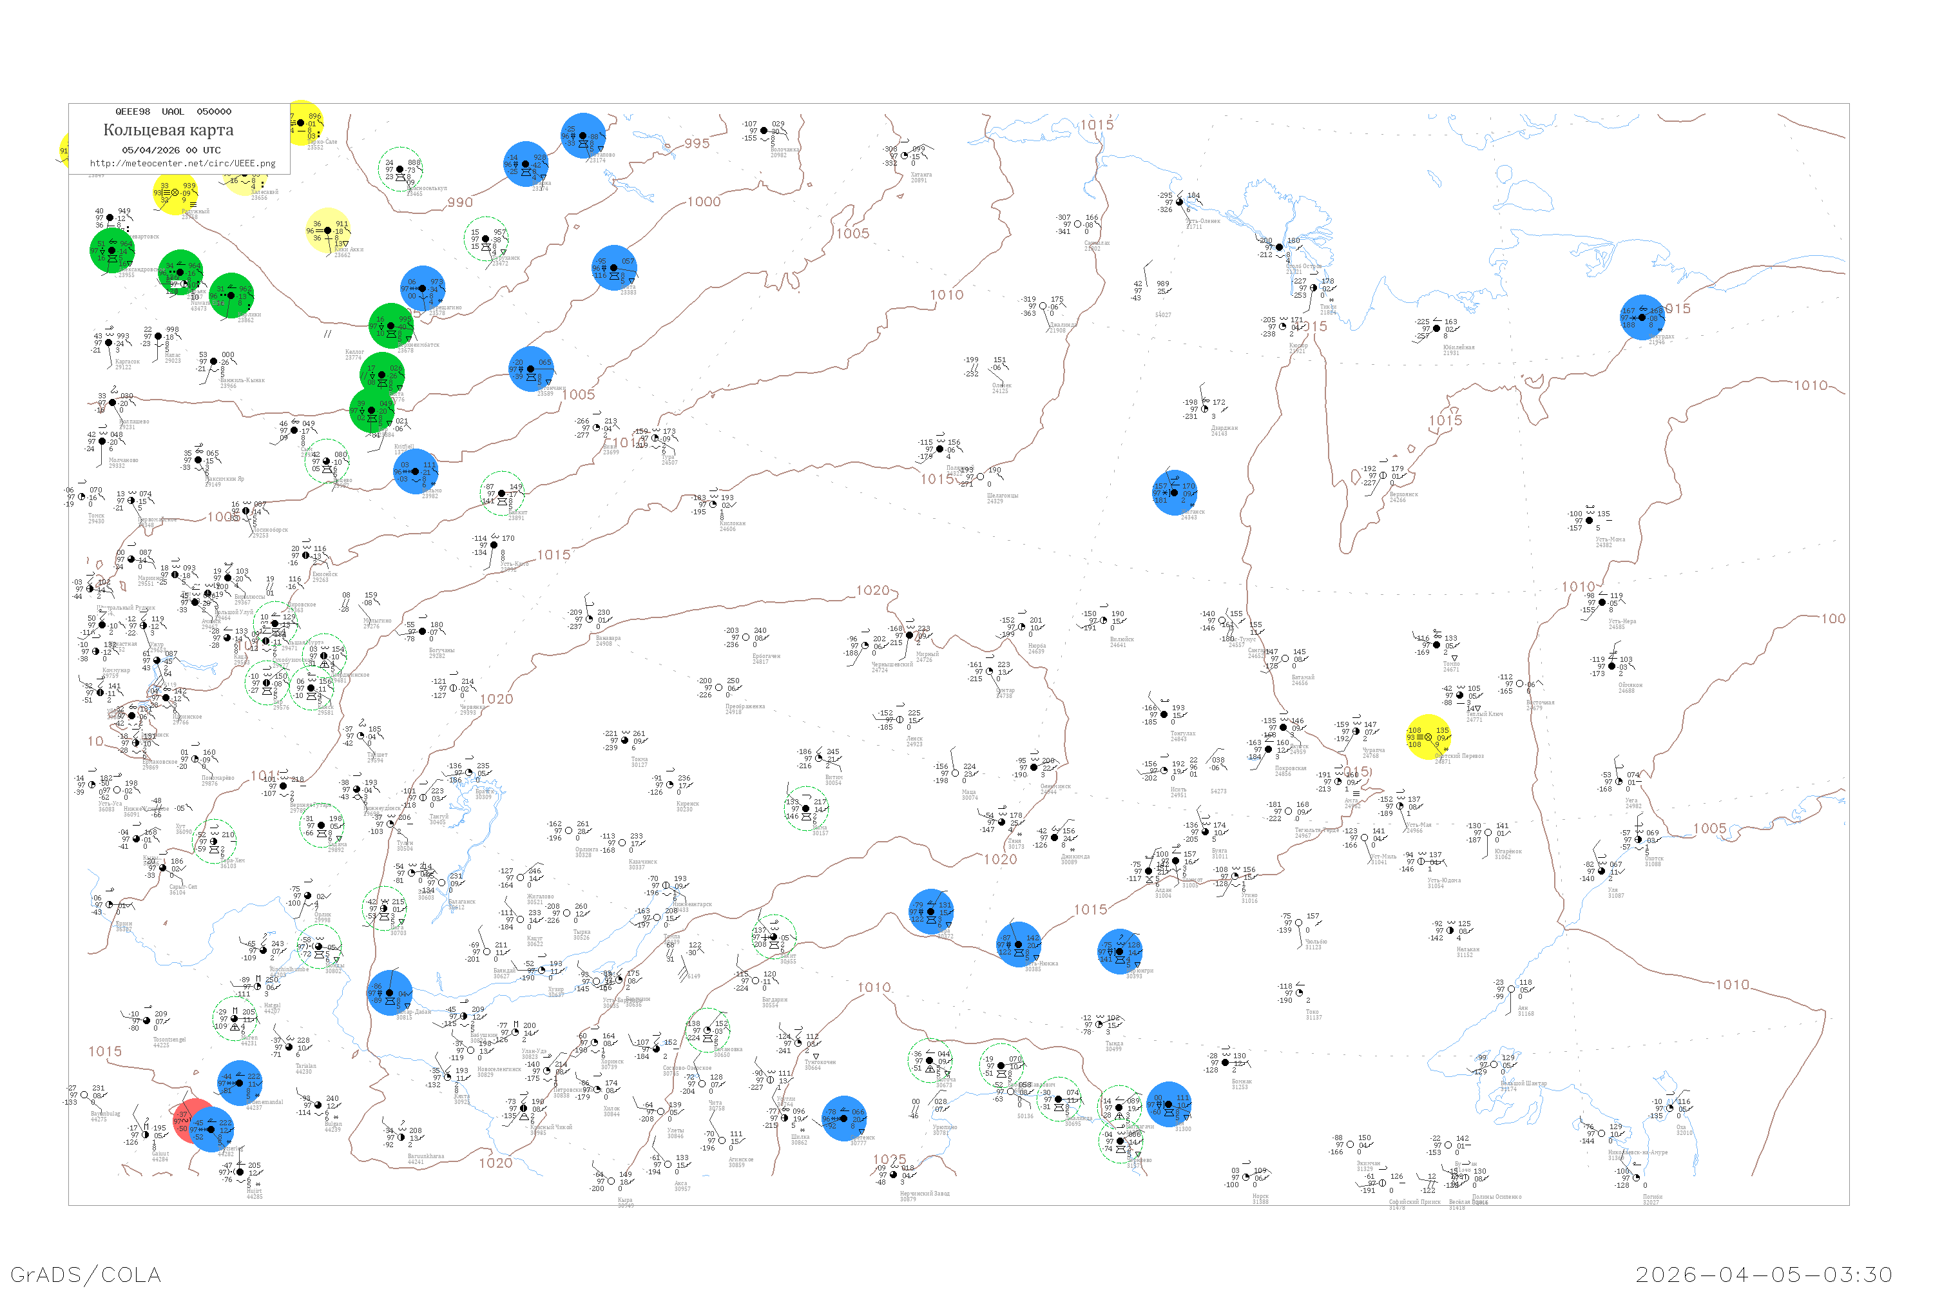Select the Вилюйск 24641 station plot
The image size is (1933, 1289).
1104,621
